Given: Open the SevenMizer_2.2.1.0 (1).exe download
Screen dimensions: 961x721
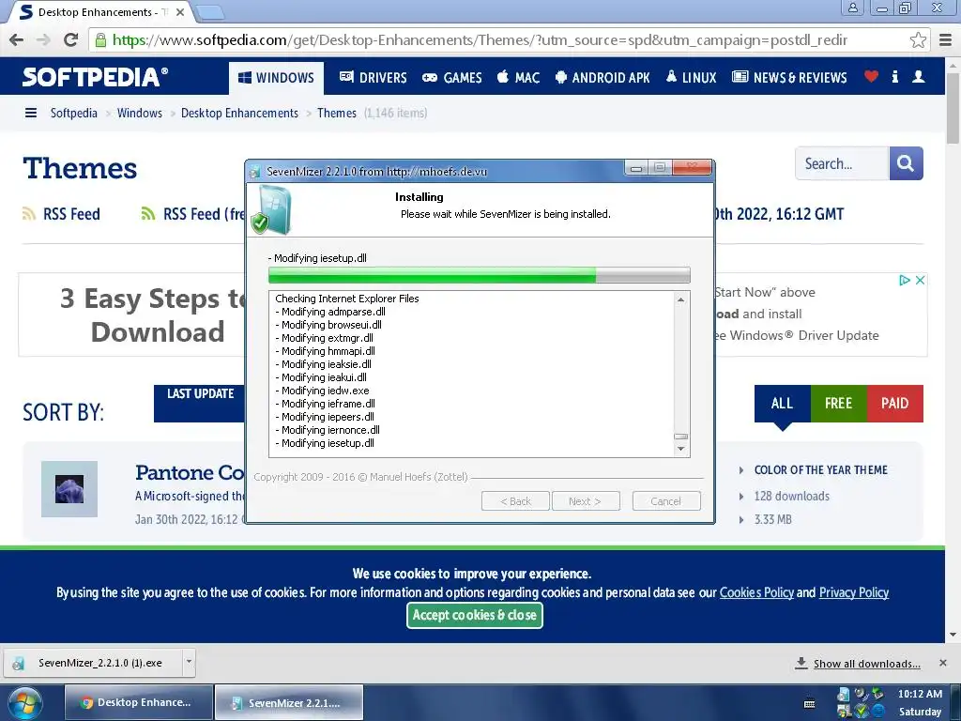Looking at the screenshot, I should click(94, 663).
